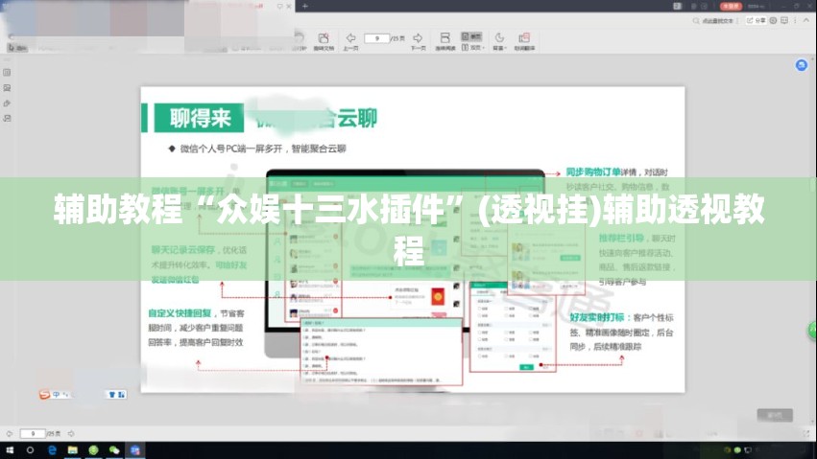Click the shirt skin icon on the input toolbar
Screen dimensions: 817x459
tap(111, 395)
